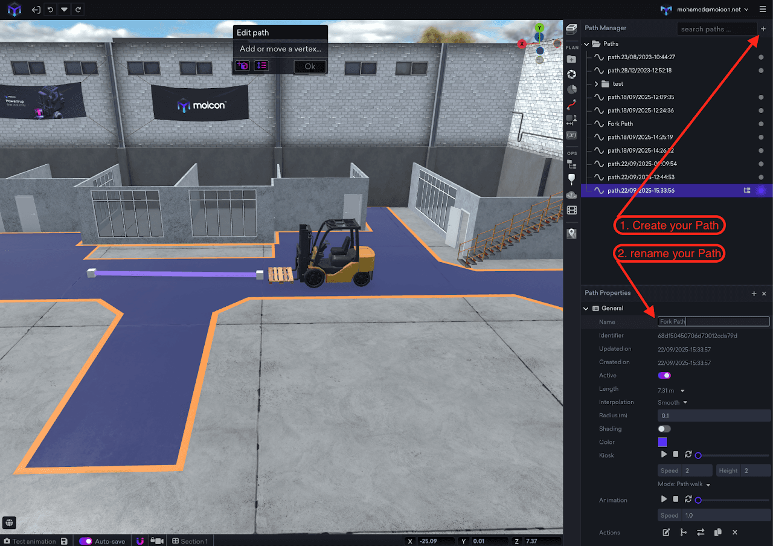
Task: Toggle the Active switch off
Action: click(664, 376)
